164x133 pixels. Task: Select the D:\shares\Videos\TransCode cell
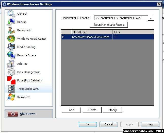pyautogui.click(x=92, y=37)
